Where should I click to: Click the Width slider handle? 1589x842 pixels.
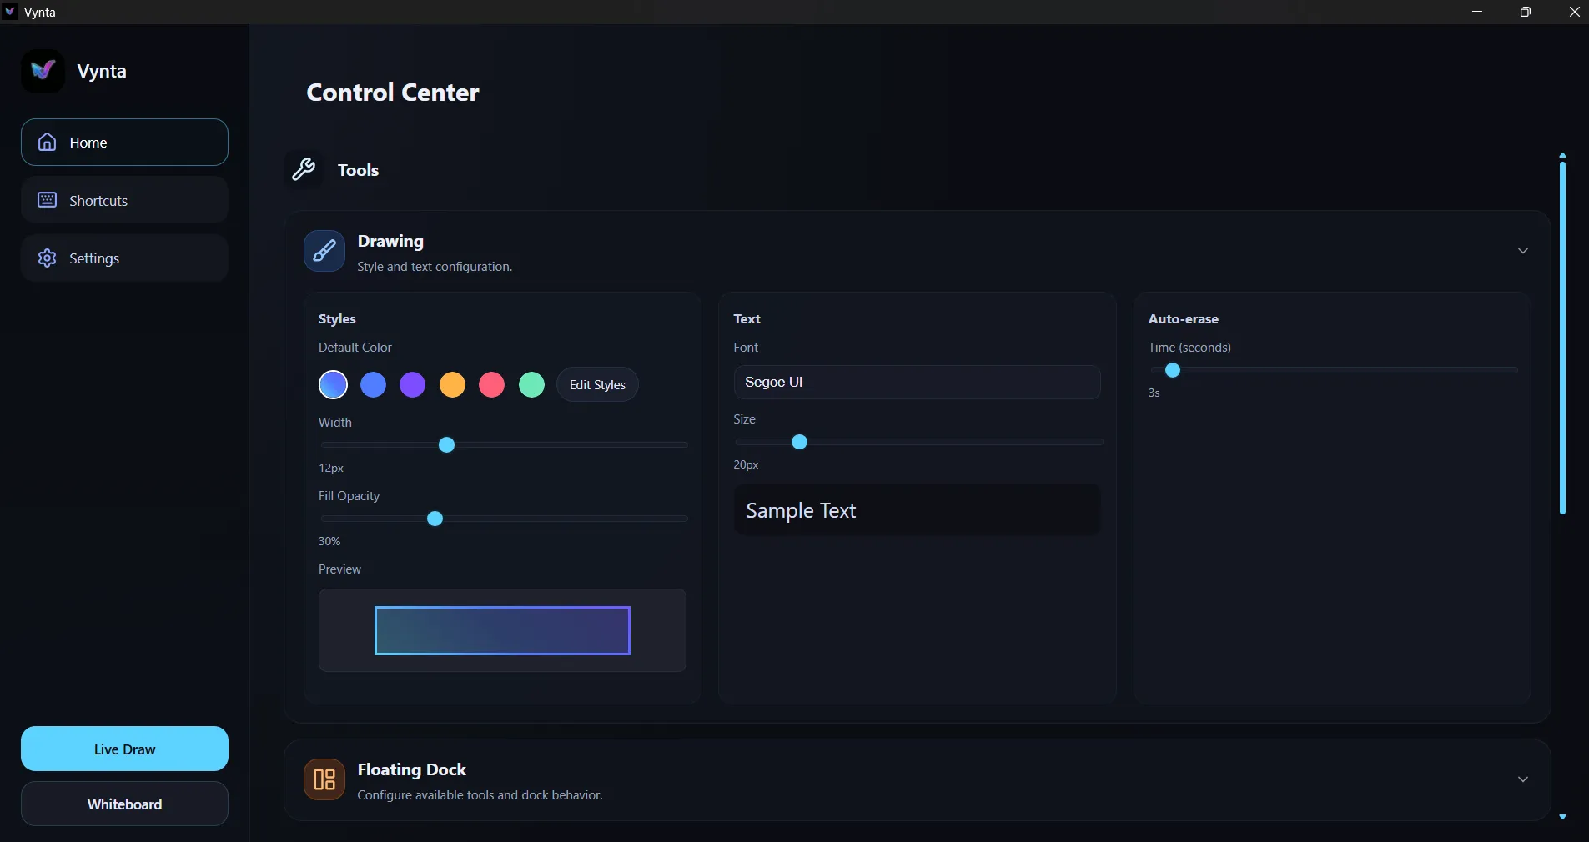[x=446, y=445]
